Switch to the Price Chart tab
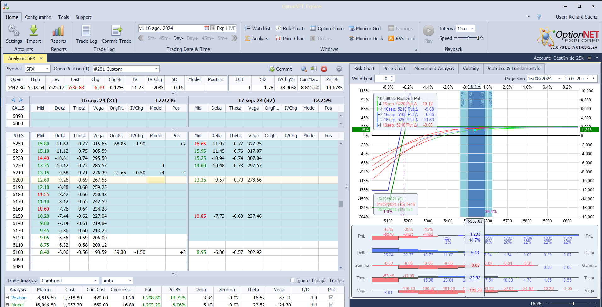 click(394, 69)
